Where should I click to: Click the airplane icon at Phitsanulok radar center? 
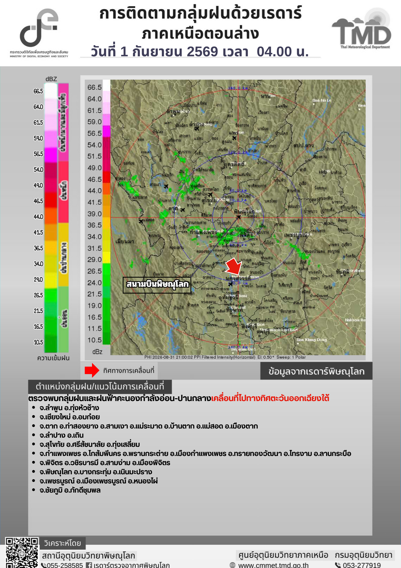click(239, 217)
